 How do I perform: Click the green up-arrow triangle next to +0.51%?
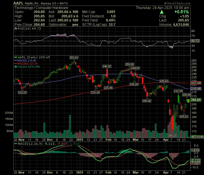162,12
